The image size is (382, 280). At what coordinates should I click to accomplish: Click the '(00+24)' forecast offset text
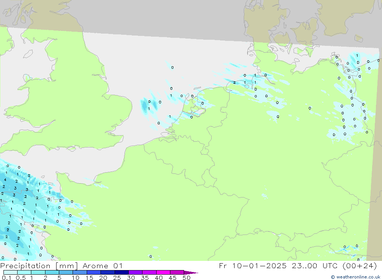tap(359, 266)
